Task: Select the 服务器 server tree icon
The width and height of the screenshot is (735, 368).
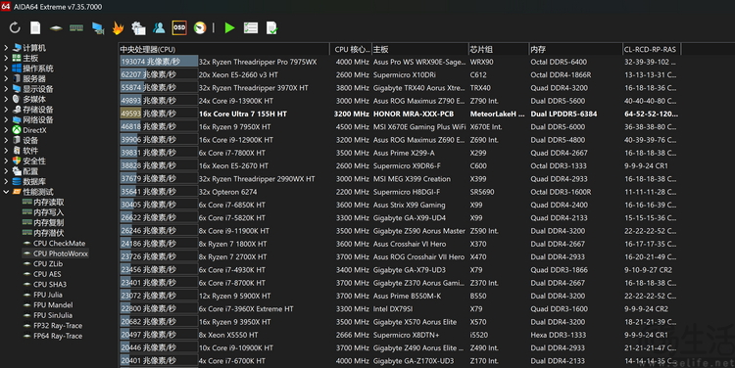Action: [17, 78]
